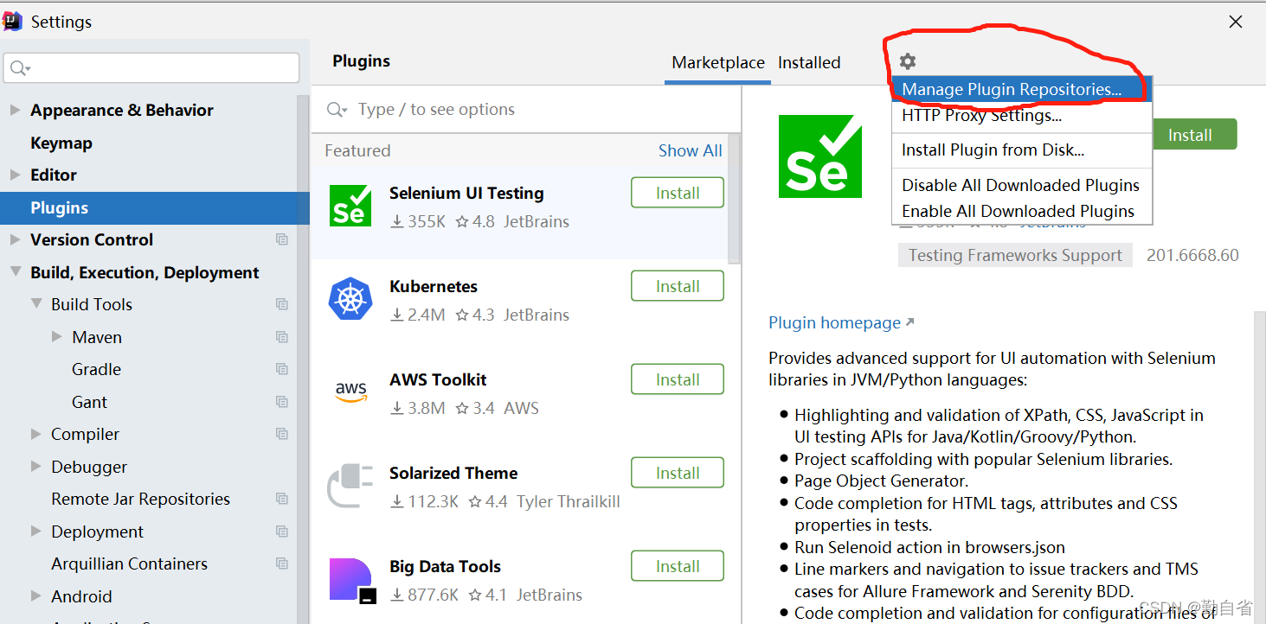
Task: Focus the settings search field
Action: click(151, 68)
